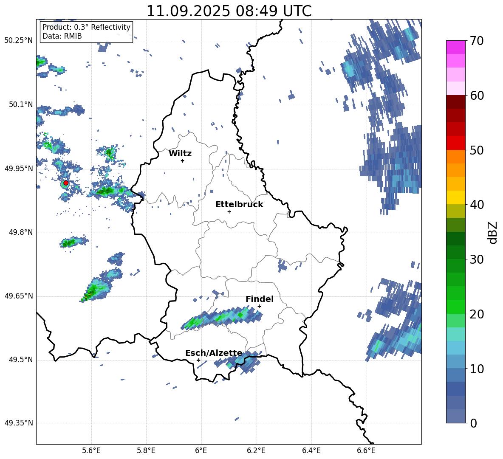Click the 49.65°N latitude label
The width and height of the screenshot is (503, 459).
(18, 296)
